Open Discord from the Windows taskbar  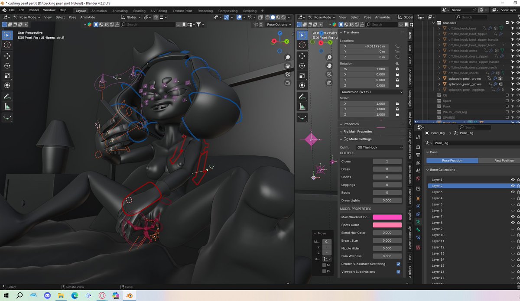[x=47, y=295]
